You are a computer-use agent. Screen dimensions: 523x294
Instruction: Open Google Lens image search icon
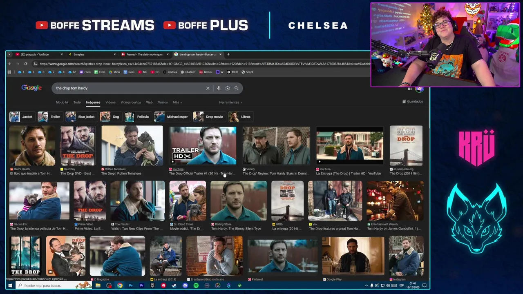tap(228, 88)
